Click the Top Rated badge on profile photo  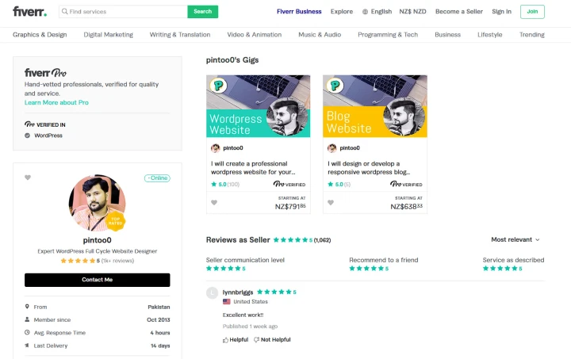click(x=116, y=221)
